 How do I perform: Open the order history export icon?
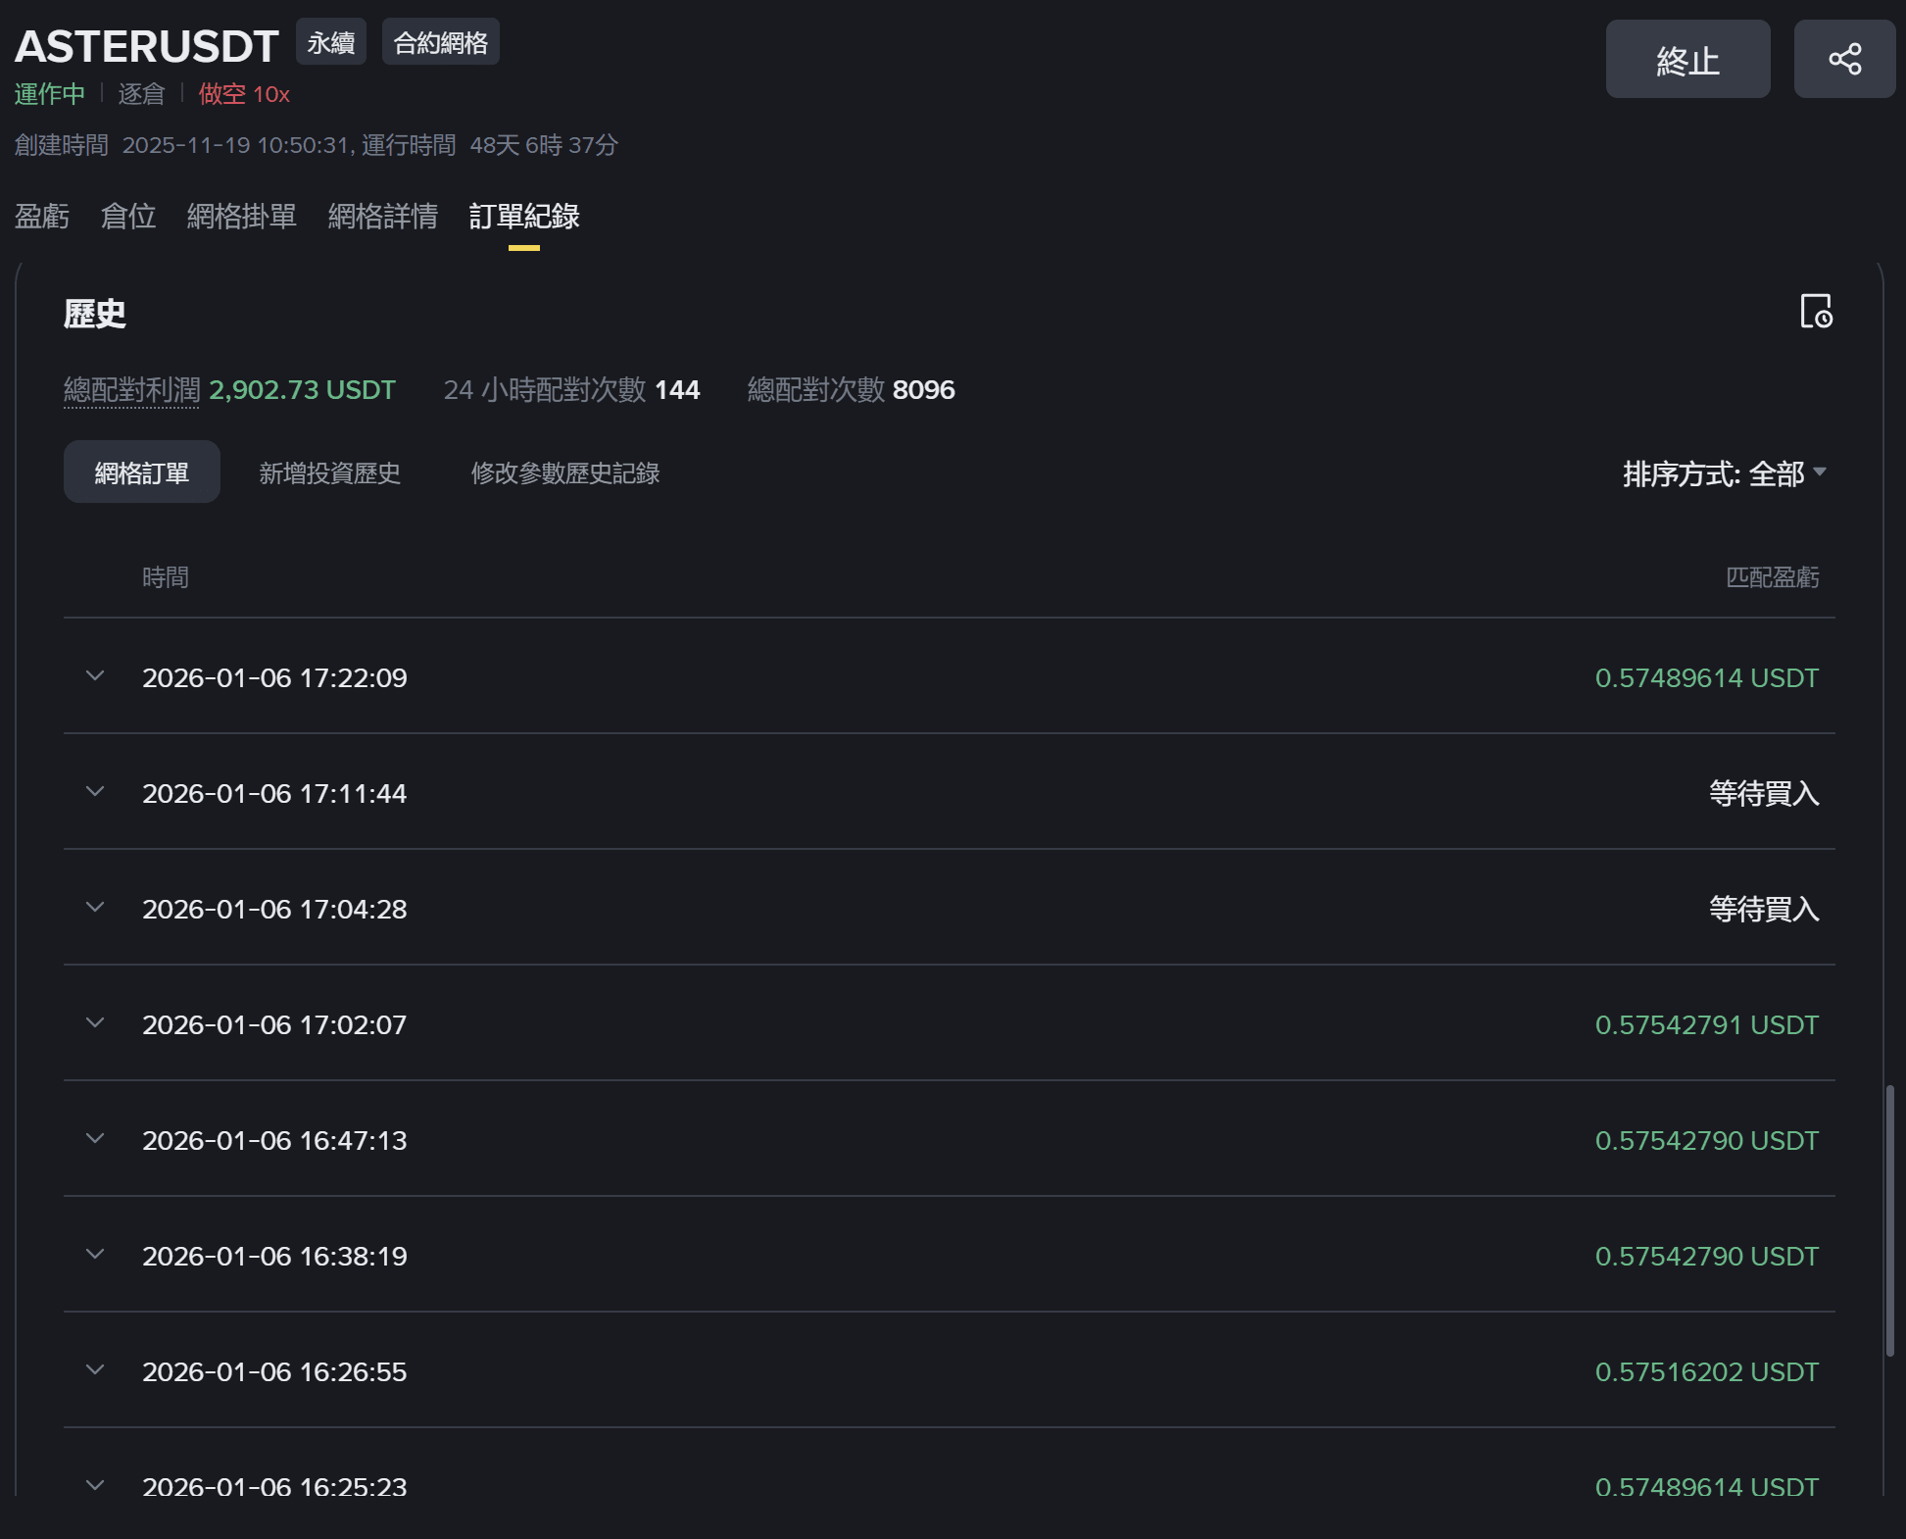click(x=1816, y=312)
